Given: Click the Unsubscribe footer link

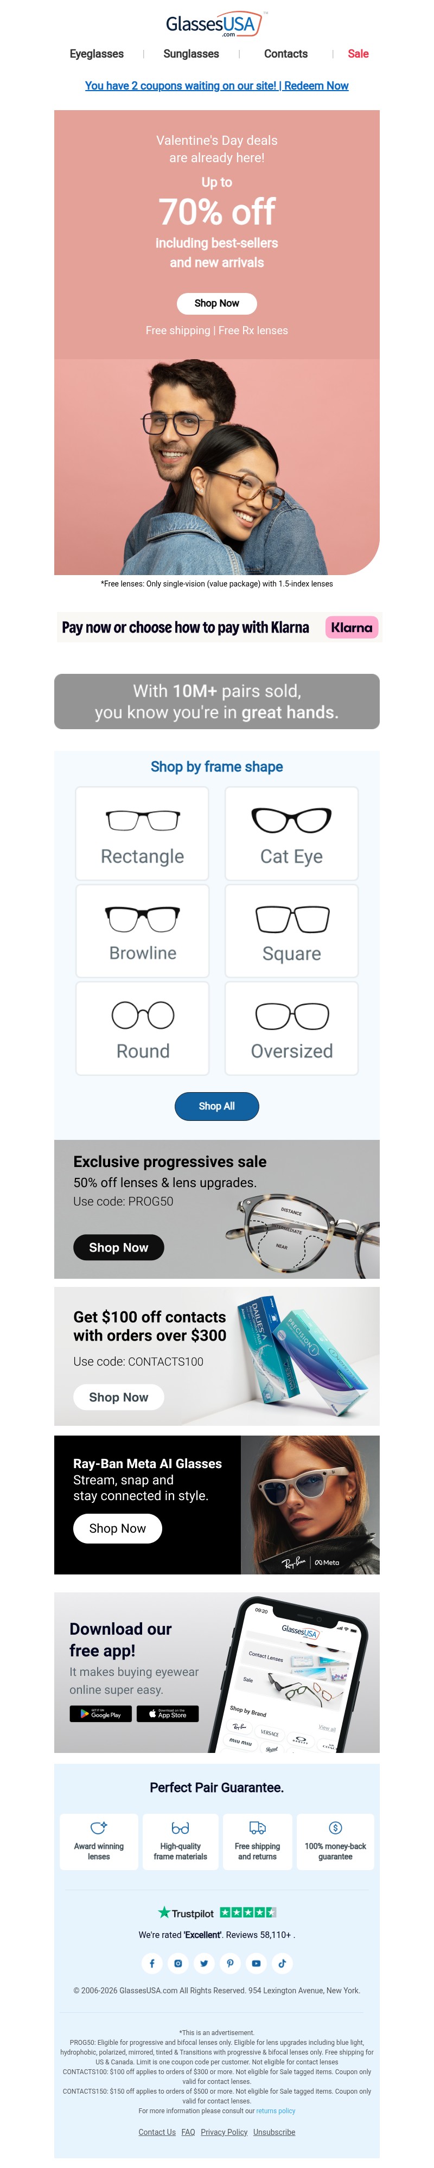Looking at the screenshot, I should [274, 2132].
